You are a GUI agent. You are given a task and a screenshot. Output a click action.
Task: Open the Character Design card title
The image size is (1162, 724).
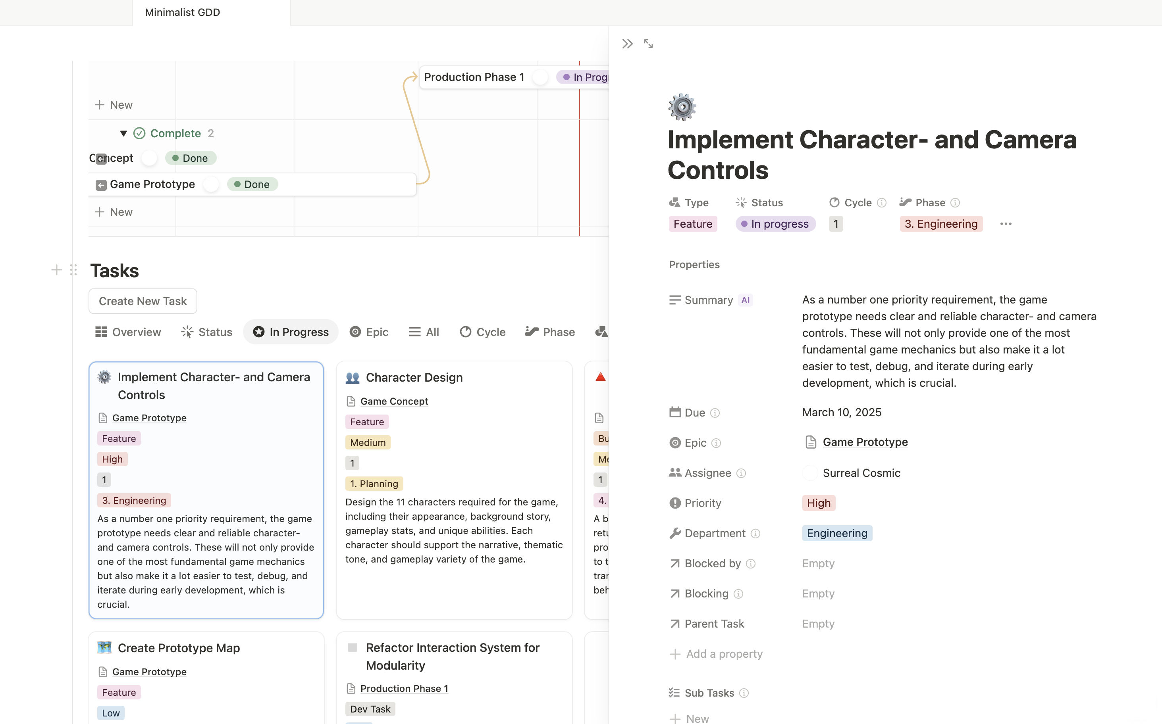[414, 378]
